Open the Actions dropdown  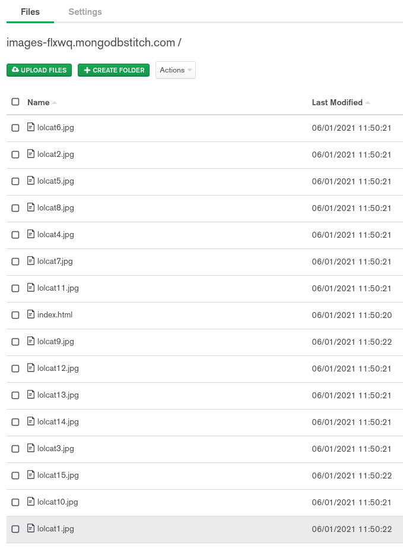[x=176, y=70]
